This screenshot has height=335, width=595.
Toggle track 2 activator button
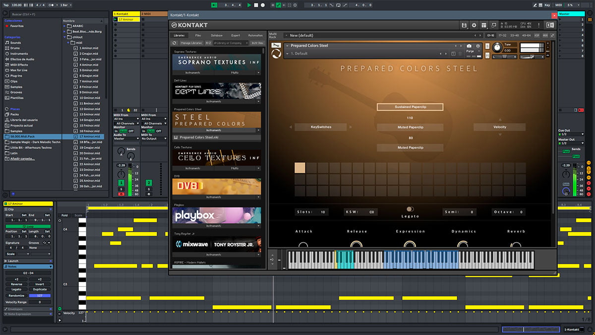click(x=149, y=183)
